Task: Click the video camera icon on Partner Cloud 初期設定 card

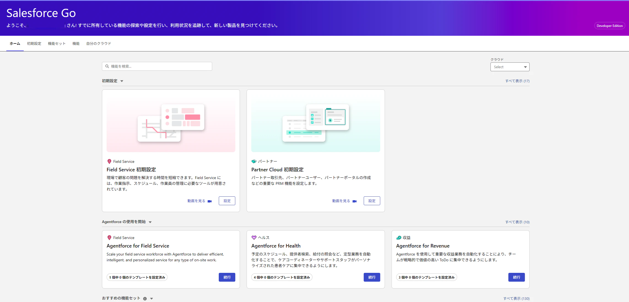Action: pyautogui.click(x=355, y=201)
